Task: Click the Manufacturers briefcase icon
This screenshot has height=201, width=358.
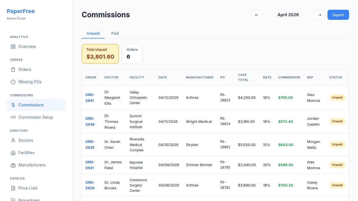Action: pos(13,165)
